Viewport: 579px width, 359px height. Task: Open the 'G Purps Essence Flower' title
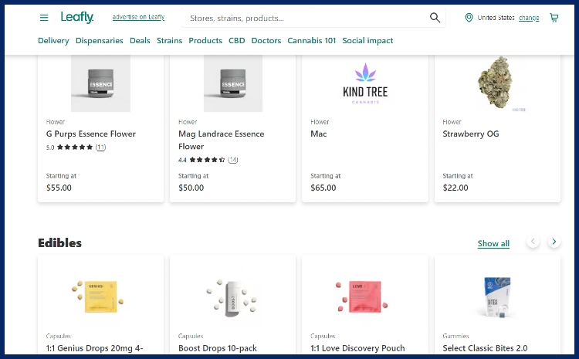(x=91, y=134)
